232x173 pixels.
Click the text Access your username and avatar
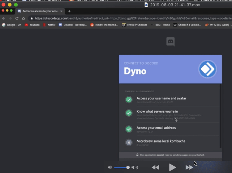[161, 99]
